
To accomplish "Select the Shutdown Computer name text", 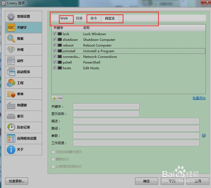I will tap(99, 39).
